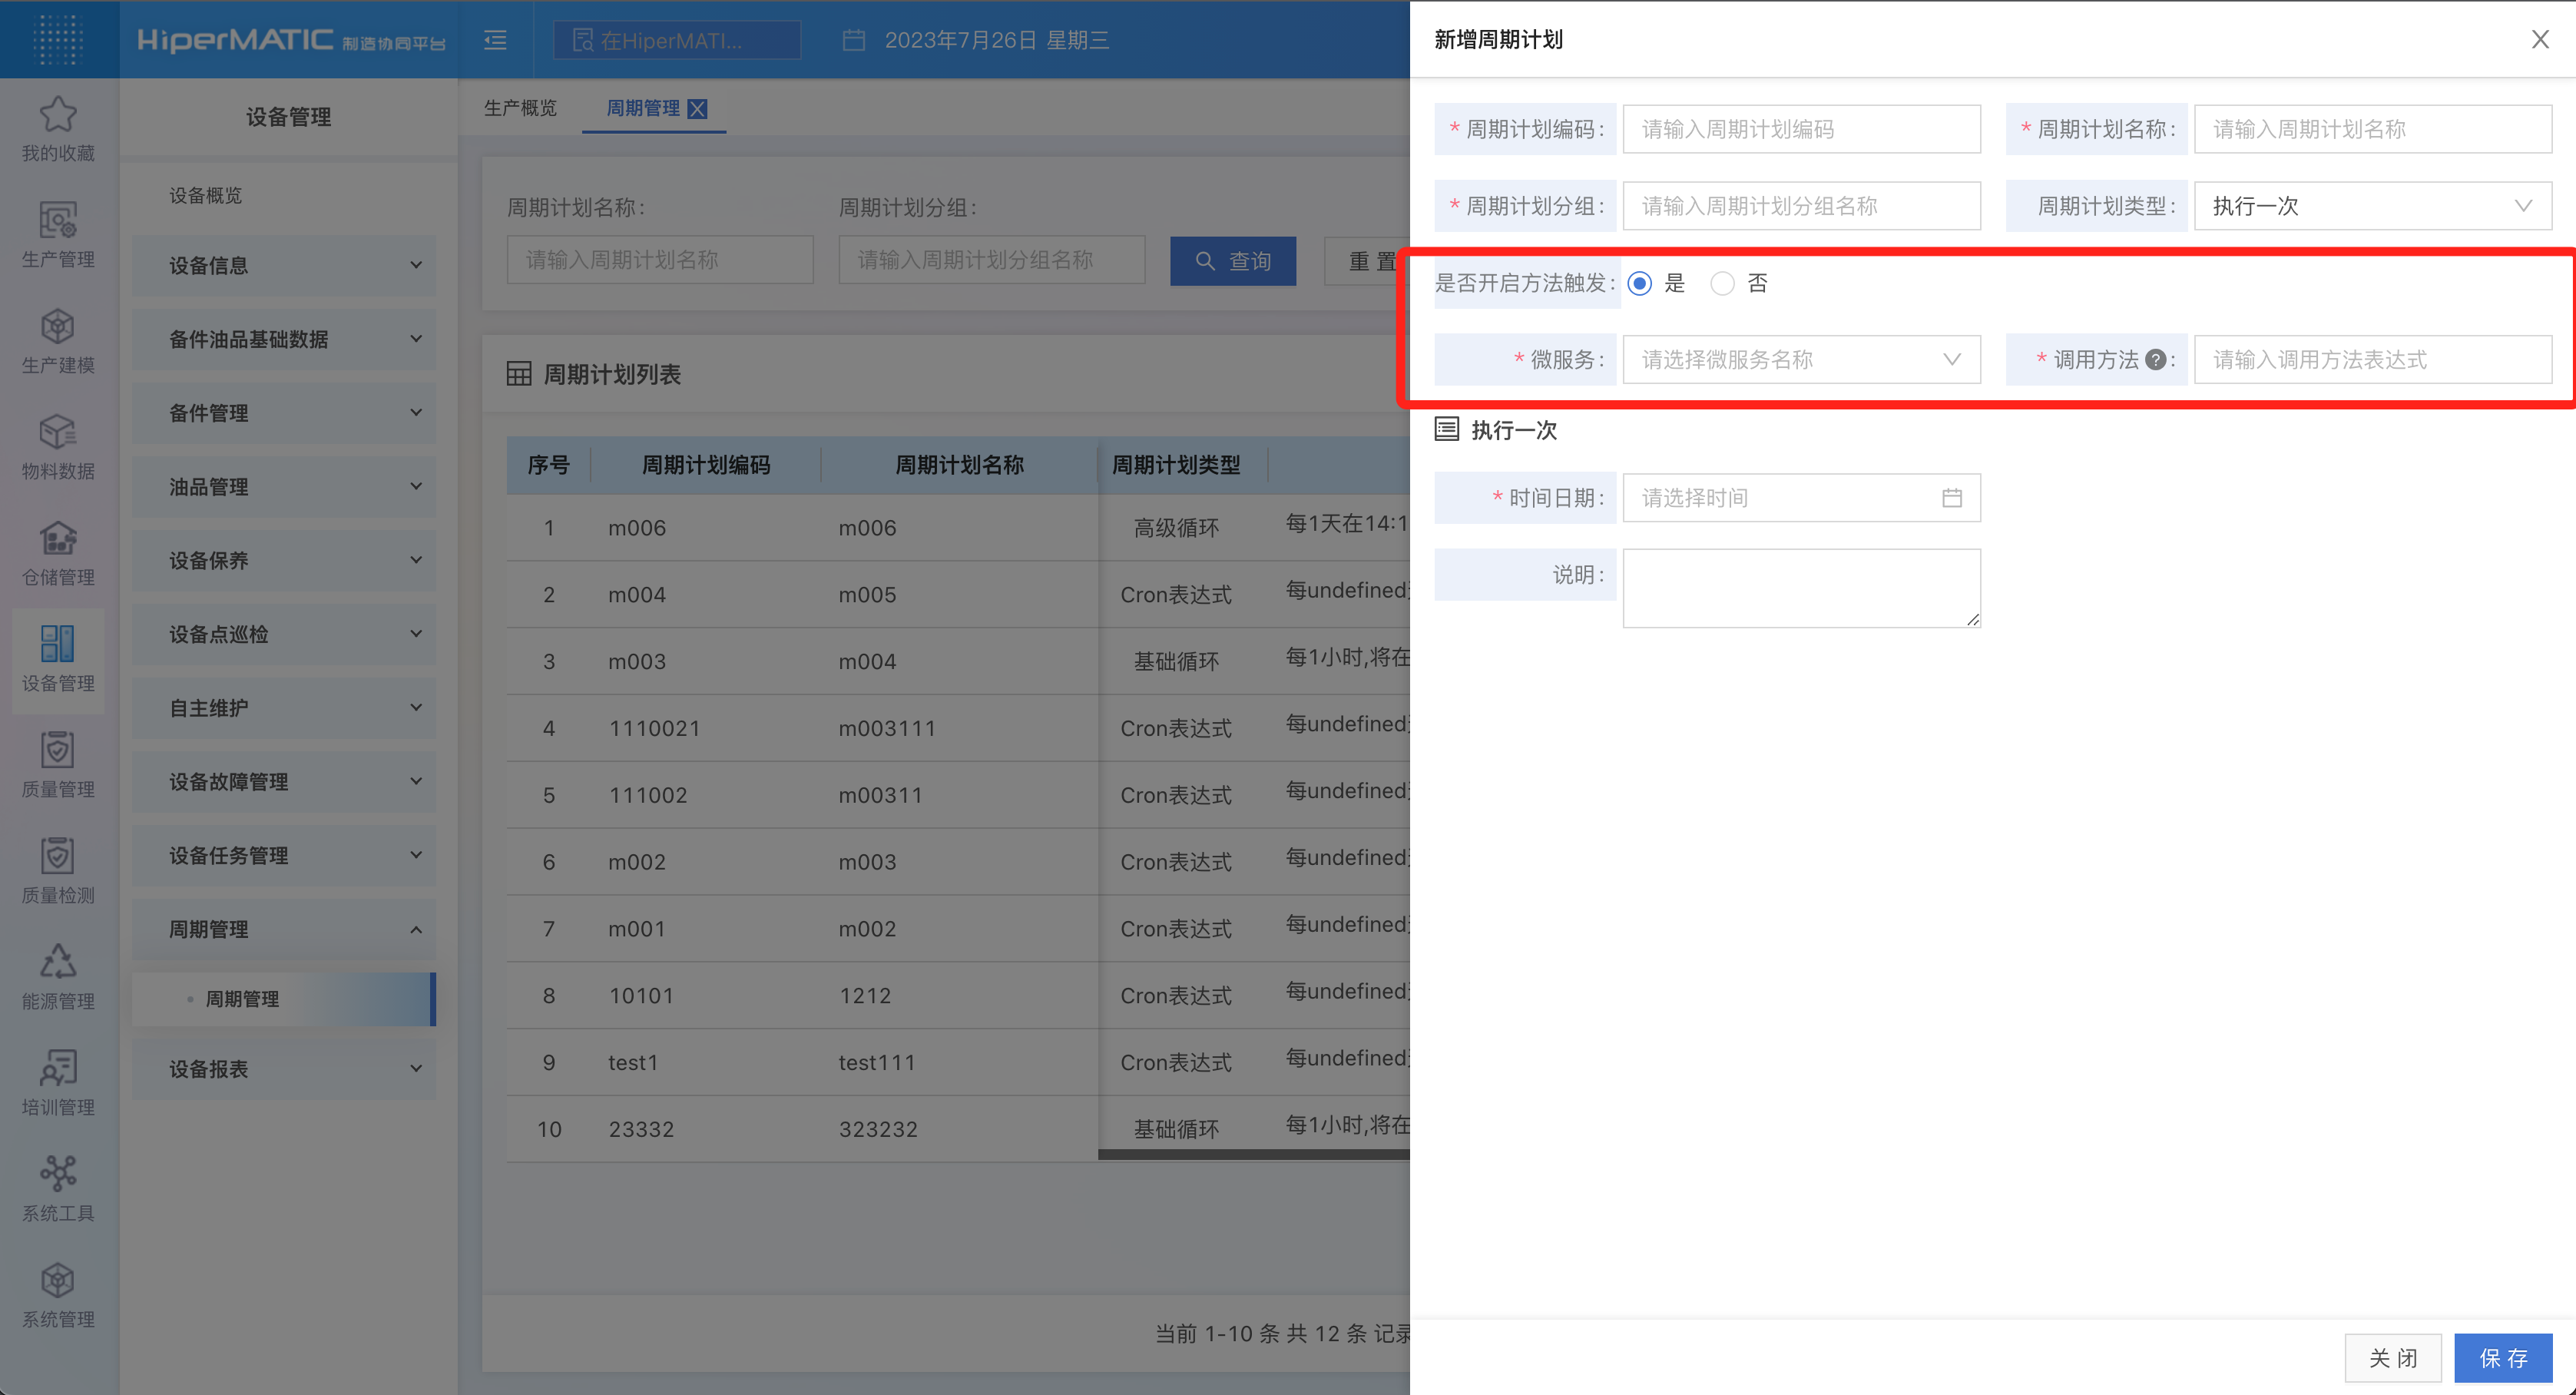This screenshot has height=1395, width=2576.
Task: Open the 周期计划类型 dropdown
Action: click(x=2373, y=206)
